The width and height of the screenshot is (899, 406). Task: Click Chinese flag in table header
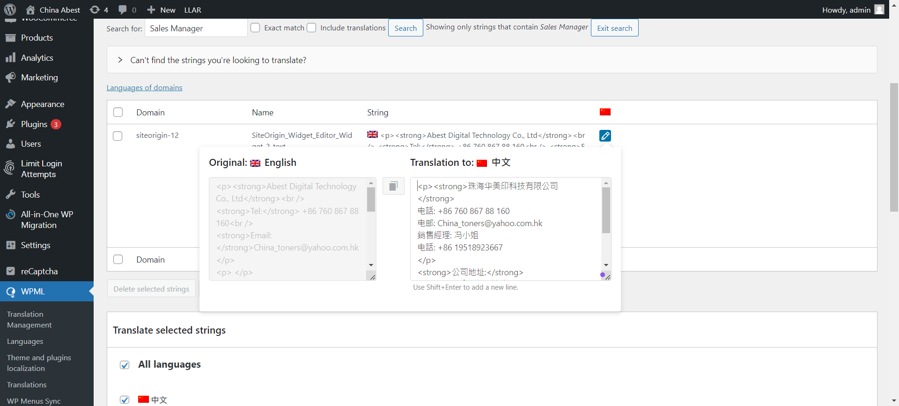tap(605, 112)
